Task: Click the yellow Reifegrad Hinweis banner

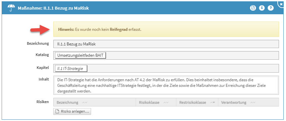Action: point(166,30)
